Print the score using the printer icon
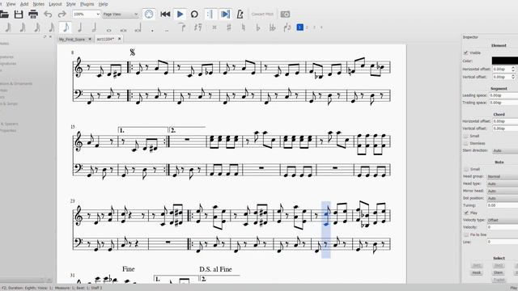518x291 pixels. point(33,15)
